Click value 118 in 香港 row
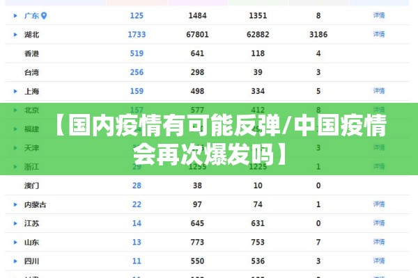Viewport: 418px width, 278px height. [258, 54]
